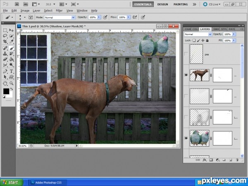Reset default foreground and background colors

pos(4,97)
